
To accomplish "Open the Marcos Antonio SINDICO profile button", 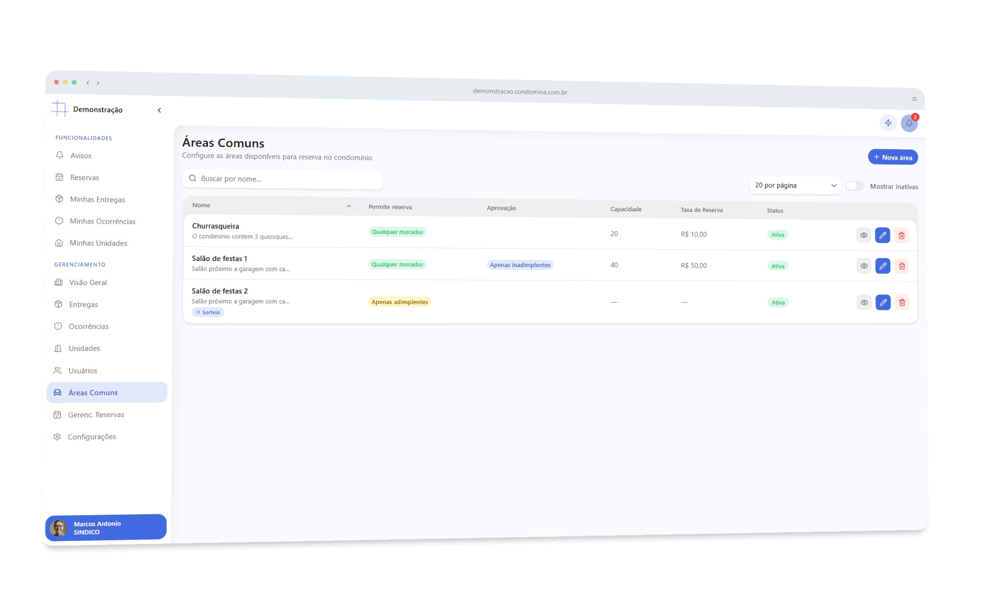I will coord(106,528).
